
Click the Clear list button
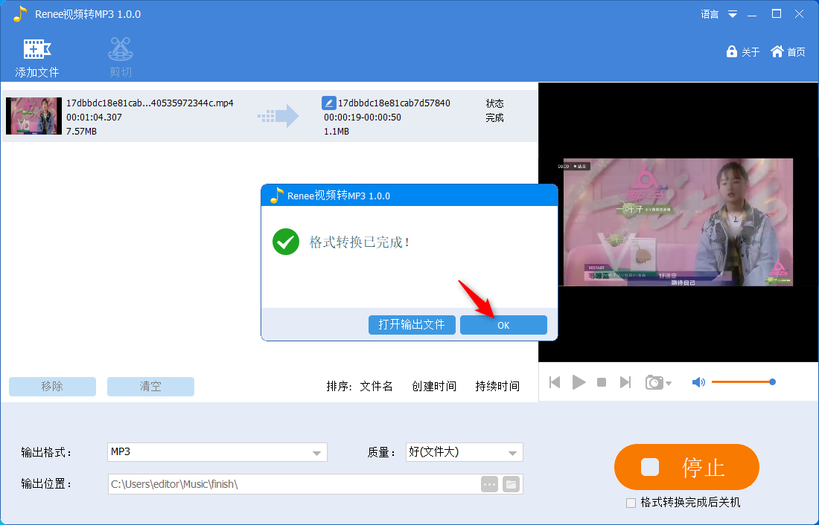(x=150, y=386)
